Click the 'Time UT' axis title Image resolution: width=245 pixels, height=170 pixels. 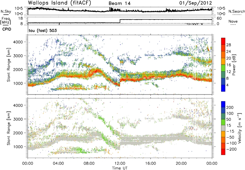(120, 168)
